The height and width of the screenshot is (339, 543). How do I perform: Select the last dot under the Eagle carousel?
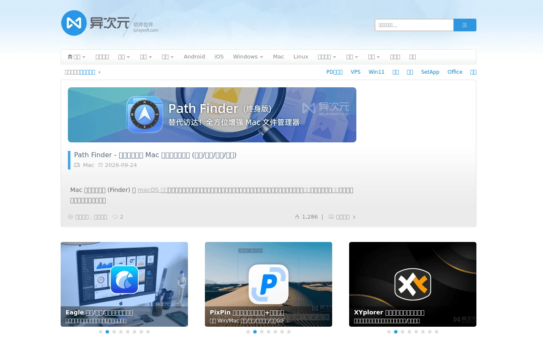tap(148, 332)
